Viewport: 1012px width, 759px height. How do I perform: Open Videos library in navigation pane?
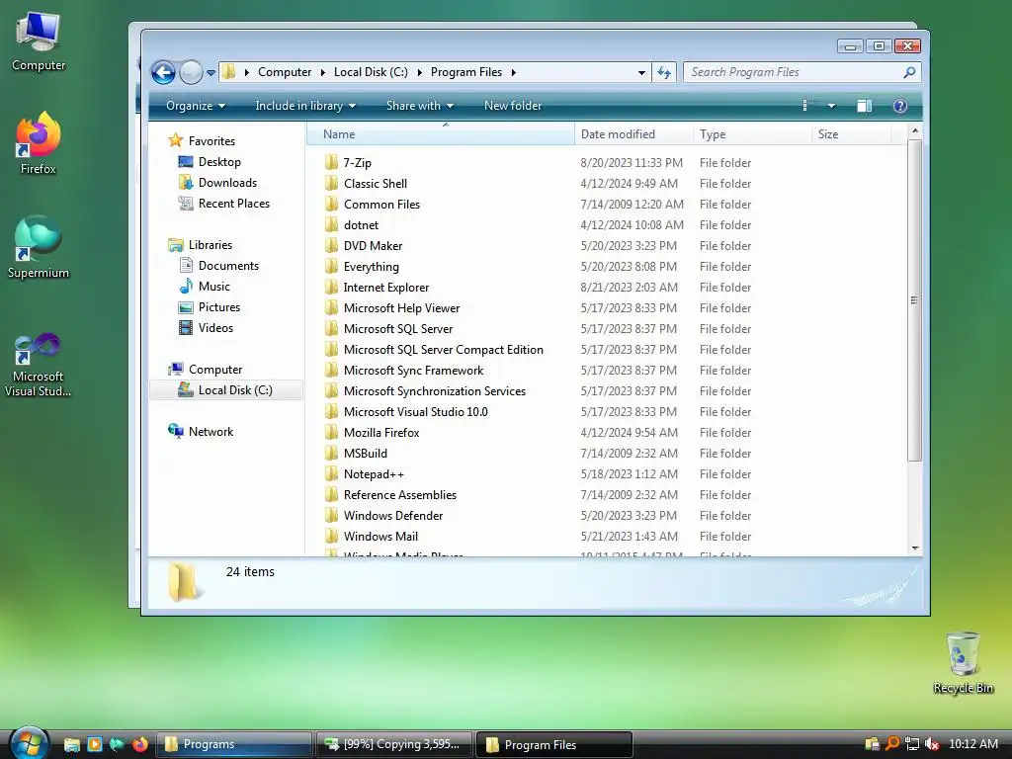[x=215, y=328]
